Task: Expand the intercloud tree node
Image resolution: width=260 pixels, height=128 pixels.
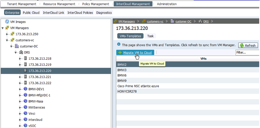Action: point(20,120)
